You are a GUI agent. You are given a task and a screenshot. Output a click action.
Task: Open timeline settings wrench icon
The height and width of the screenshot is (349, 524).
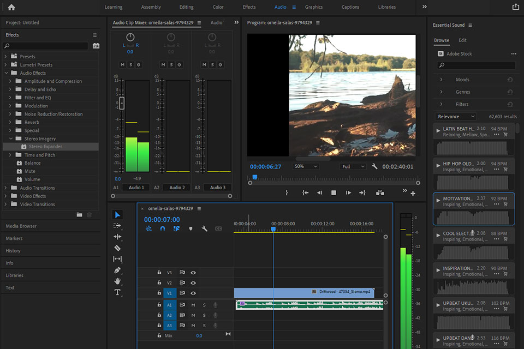click(x=204, y=229)
